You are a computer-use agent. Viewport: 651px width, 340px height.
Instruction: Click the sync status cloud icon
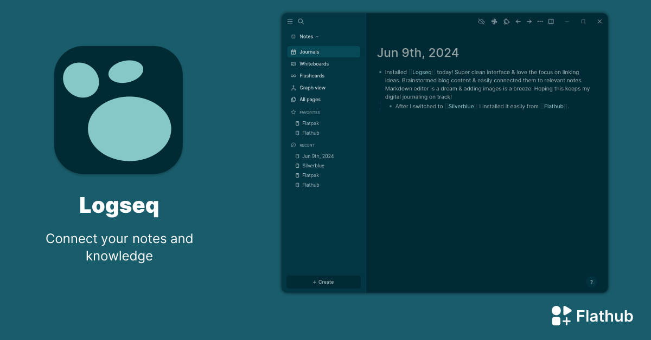tap(481, 21)
